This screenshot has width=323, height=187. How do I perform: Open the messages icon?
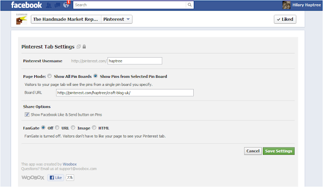57,5
